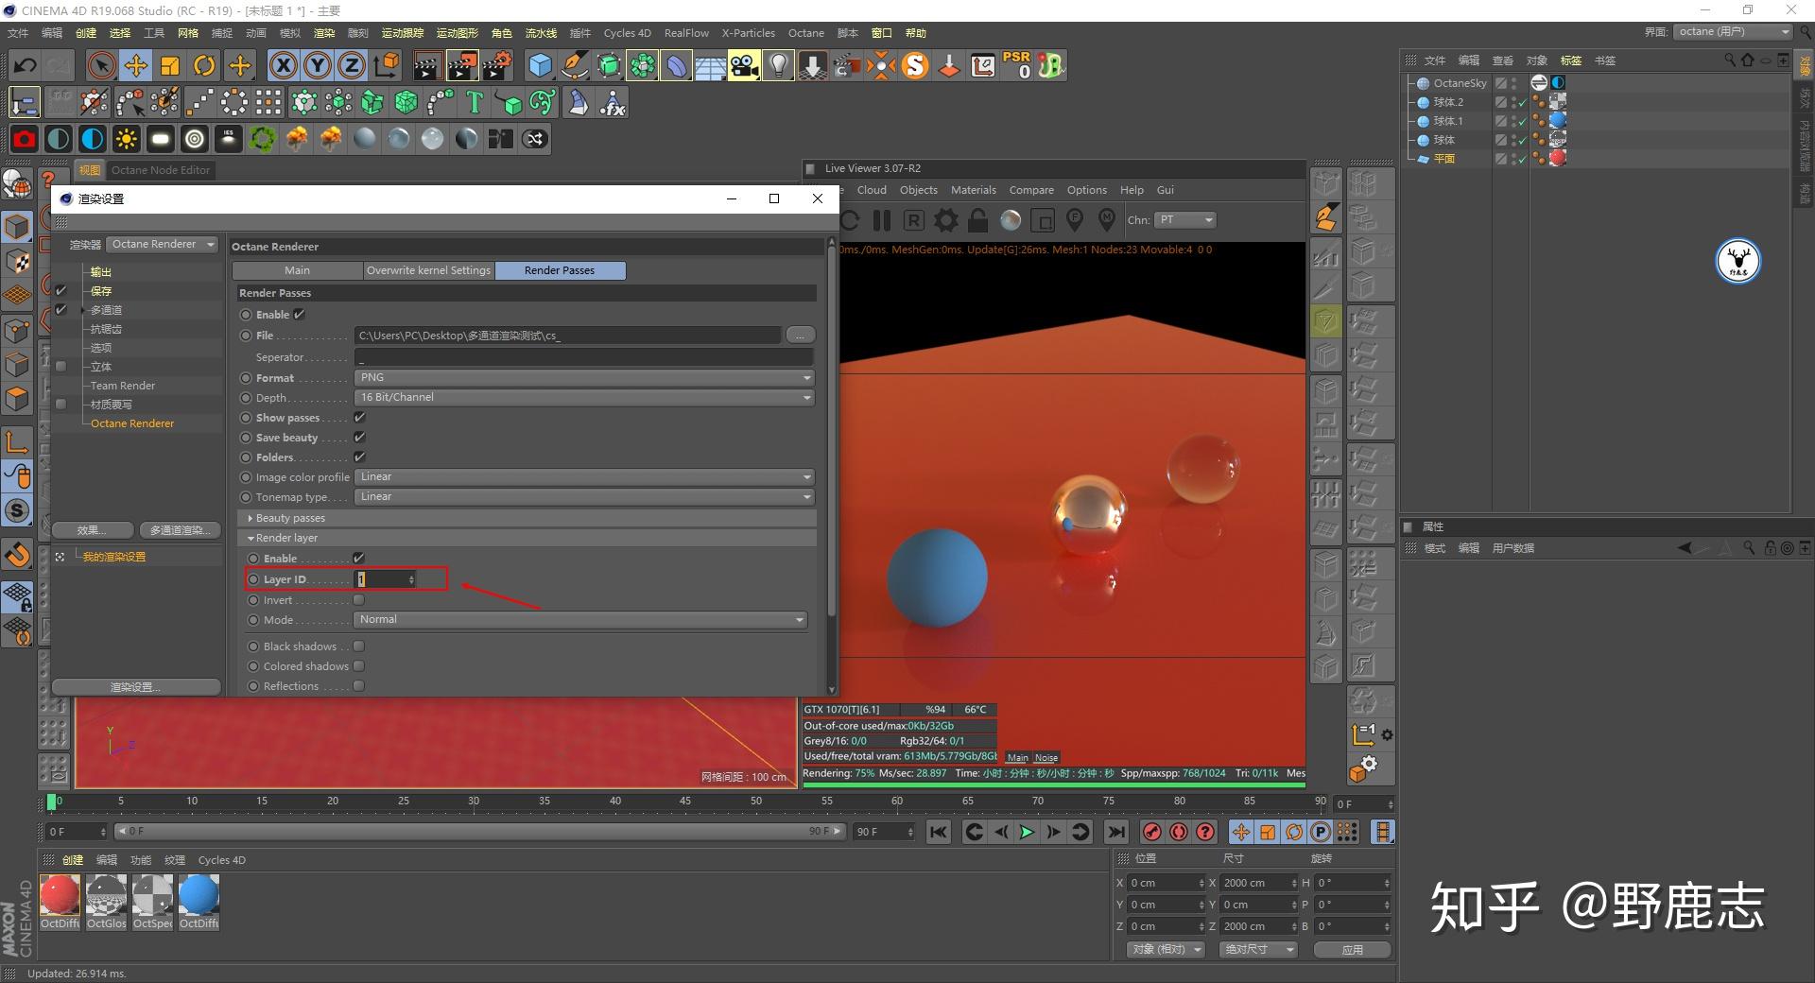
Task: Toggle the Show passes checkbox
Action: [359, 417]
